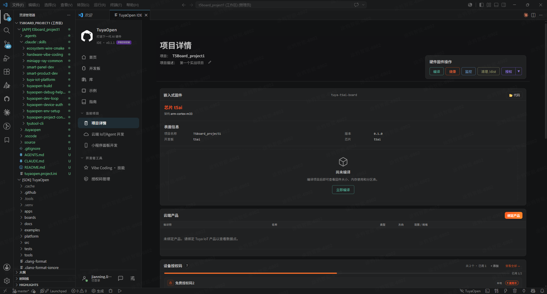Click the 编译 firmware button
The width and height of the screenshot is (547, 294).
(437, 72)
